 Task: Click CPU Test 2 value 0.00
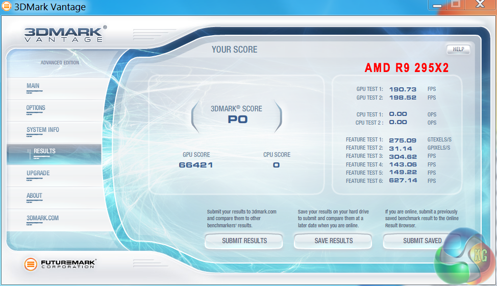point(398,123)
